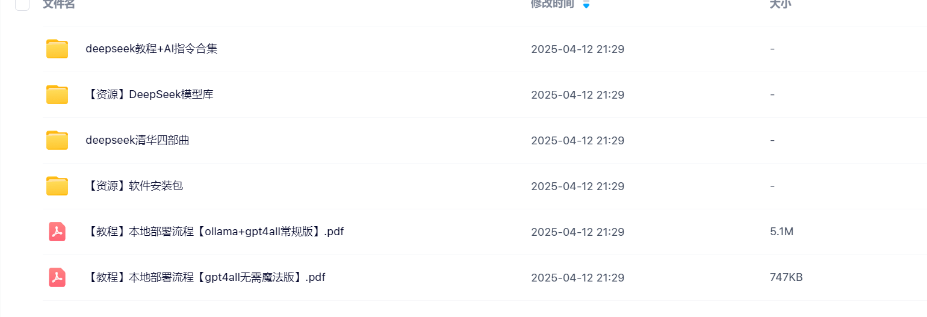Sort by the 修改时间 column header
Viewport: 927px width, 317px height.
point(552,4)
